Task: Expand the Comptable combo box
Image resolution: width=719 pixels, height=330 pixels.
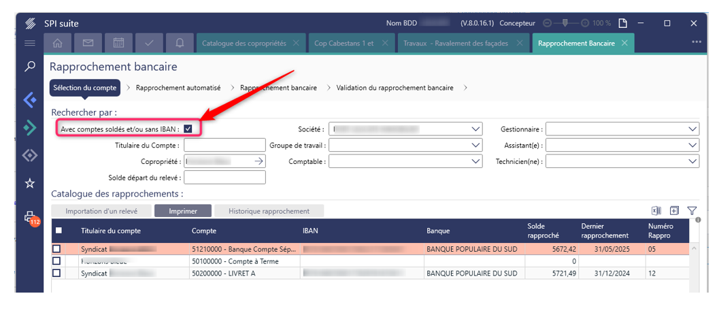Action: [x=475, y=161]
